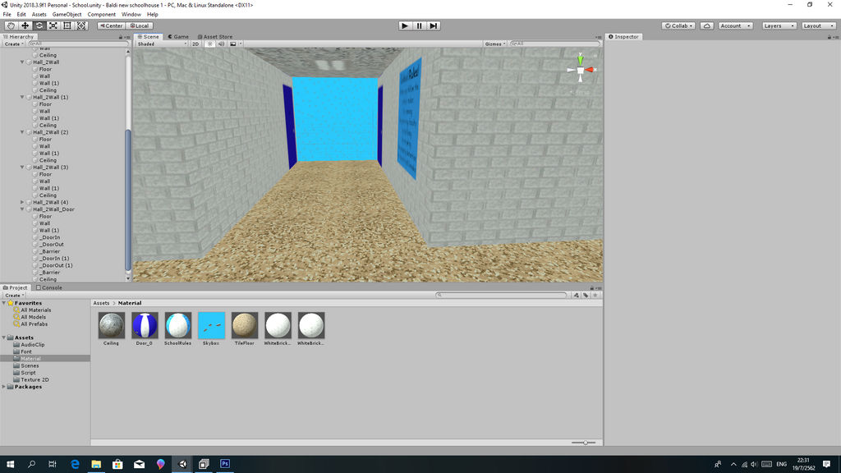Toggle pivot mode Center button
Viewport: 841px width, 473px height.
tap(111, 25)
